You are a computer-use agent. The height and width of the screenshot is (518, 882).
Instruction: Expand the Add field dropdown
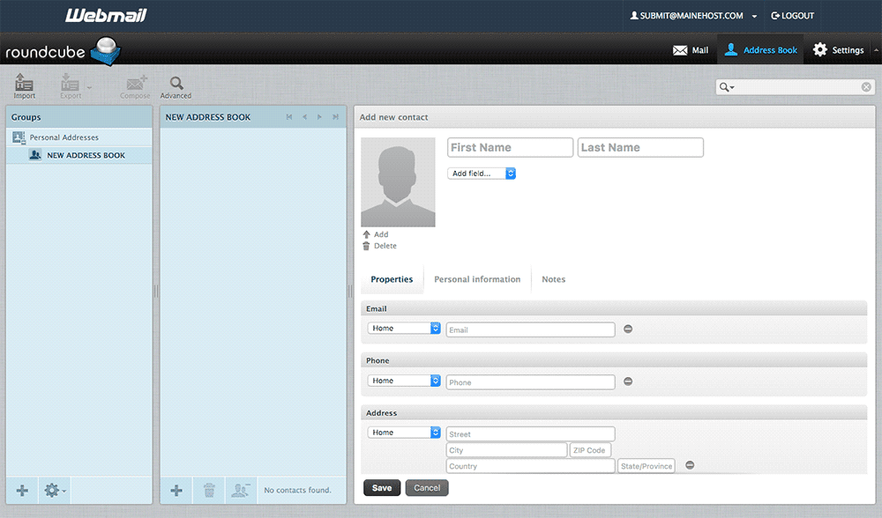point(482,174)
